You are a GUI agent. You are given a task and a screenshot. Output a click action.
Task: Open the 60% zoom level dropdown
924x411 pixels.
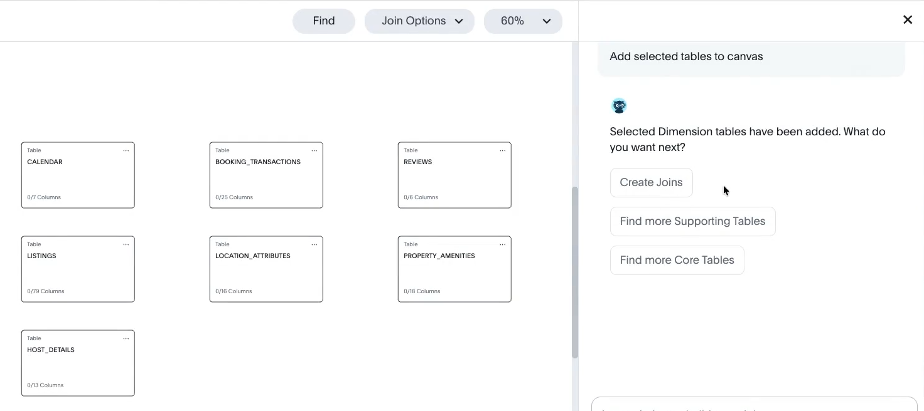[522, 21]
